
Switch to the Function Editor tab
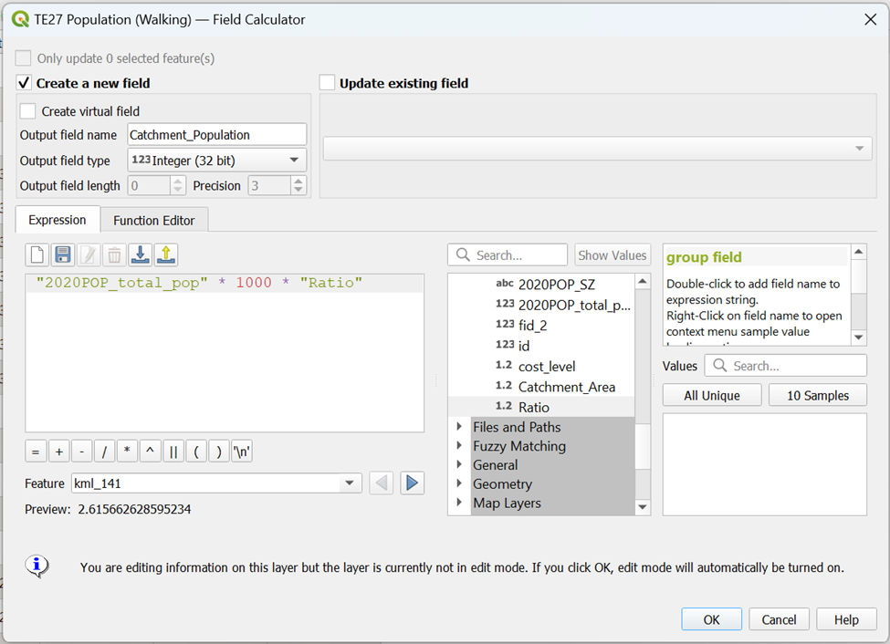coord(153,220)
